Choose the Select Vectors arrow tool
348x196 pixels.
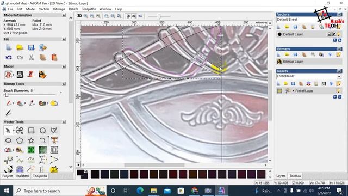coord(8,131)
